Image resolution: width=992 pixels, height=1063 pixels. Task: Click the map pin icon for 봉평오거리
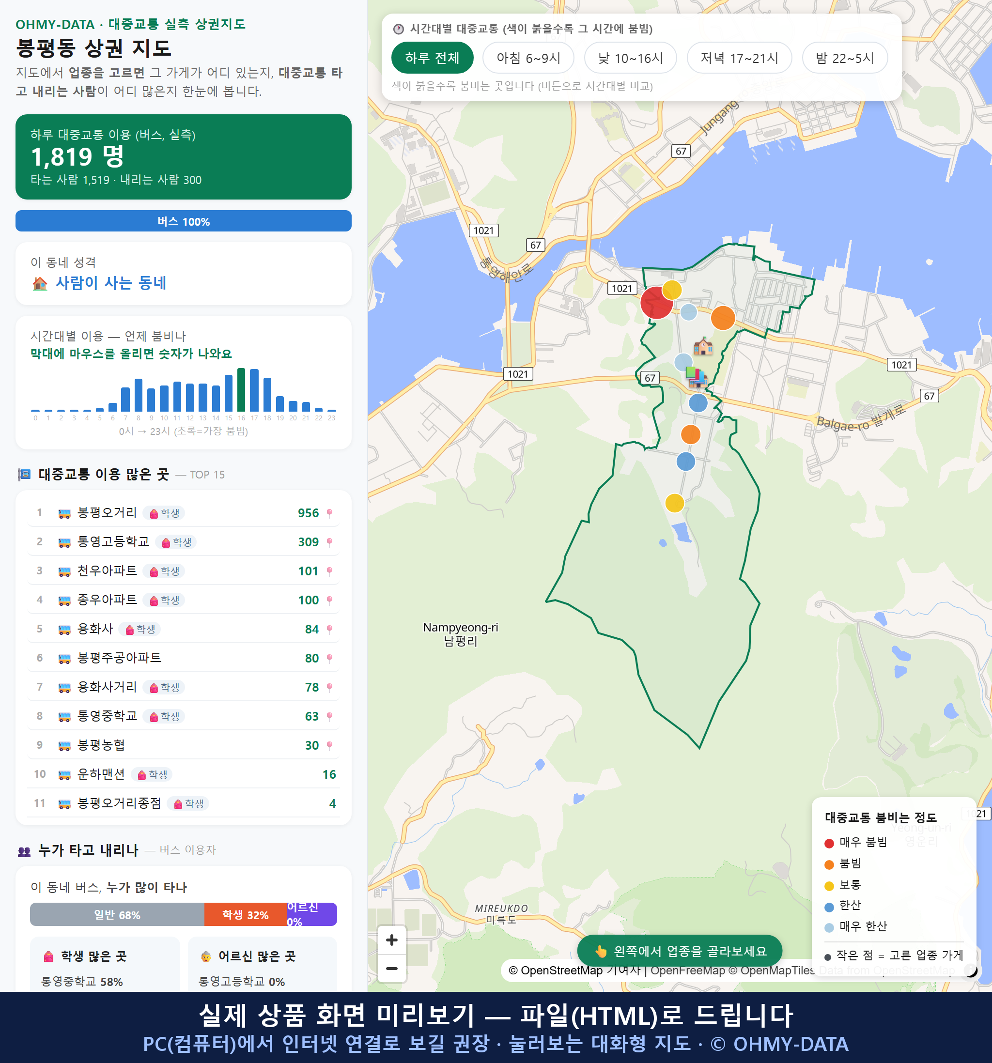point(329,513)
